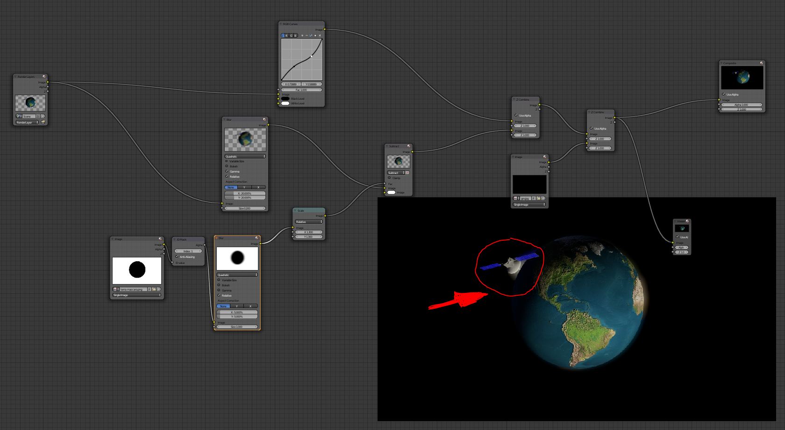Open the Black Level color swatch
785x430 pixels.
tap(285, 98)
